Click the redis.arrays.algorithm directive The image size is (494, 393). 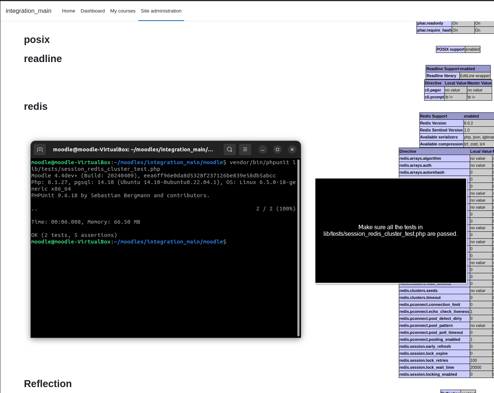(x=434, y=158)
